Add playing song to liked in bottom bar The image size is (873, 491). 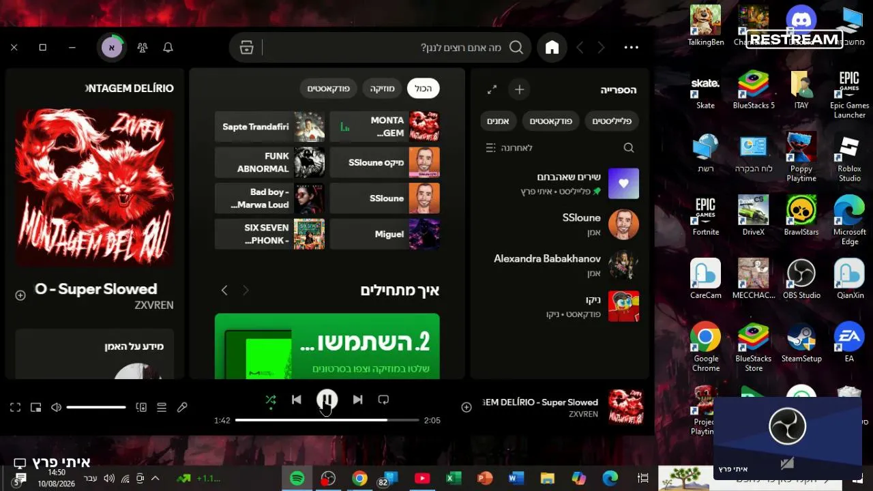click(467, 407)
